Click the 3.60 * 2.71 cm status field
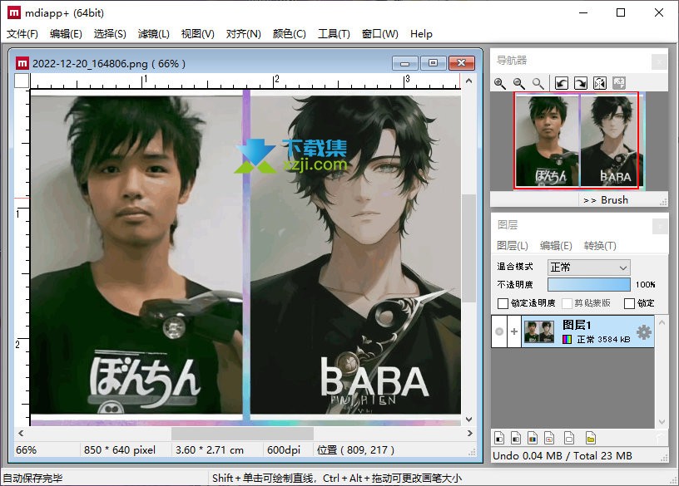The width and height of the screenshot is (679, 486). [210, 450]
